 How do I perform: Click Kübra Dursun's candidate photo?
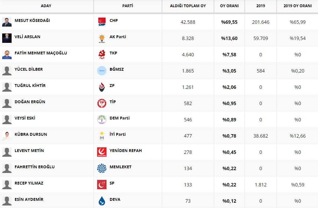point(7,136)
